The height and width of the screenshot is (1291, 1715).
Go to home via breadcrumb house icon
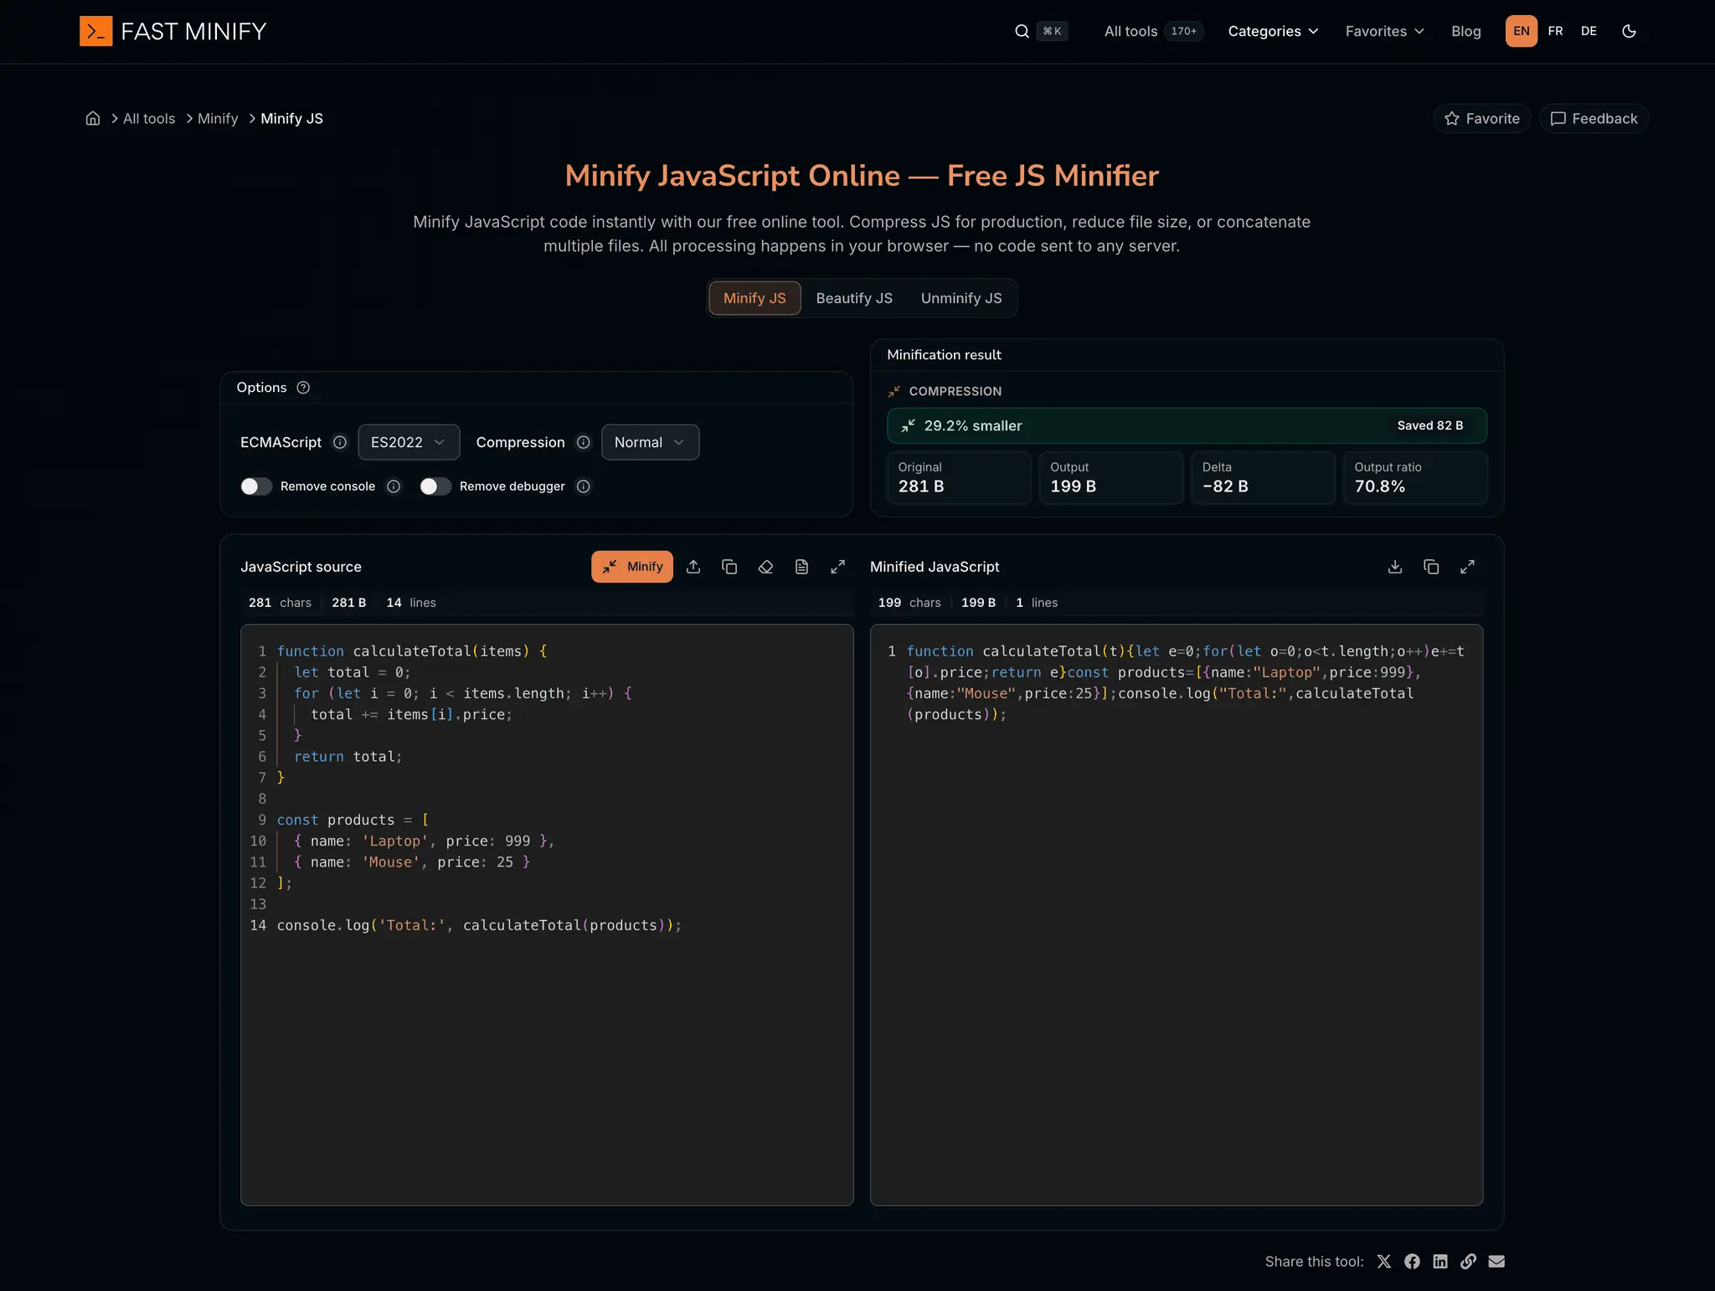93,118
